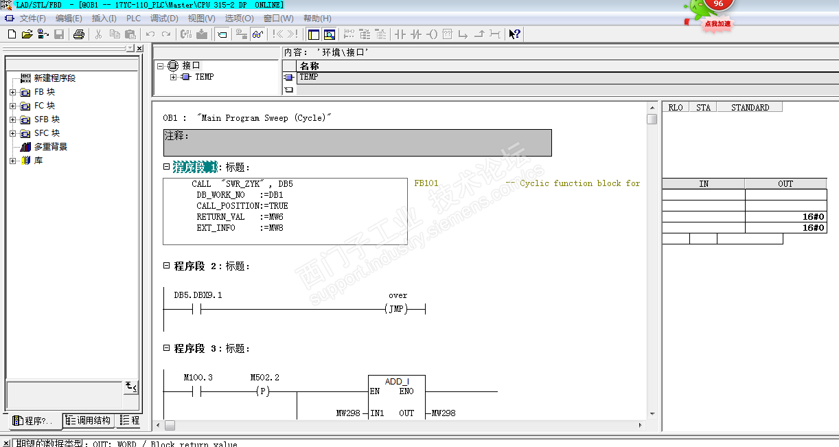Expand the FC 块 tree node
839x447 pixels.
pyautogui.click(x=12, y=106)
